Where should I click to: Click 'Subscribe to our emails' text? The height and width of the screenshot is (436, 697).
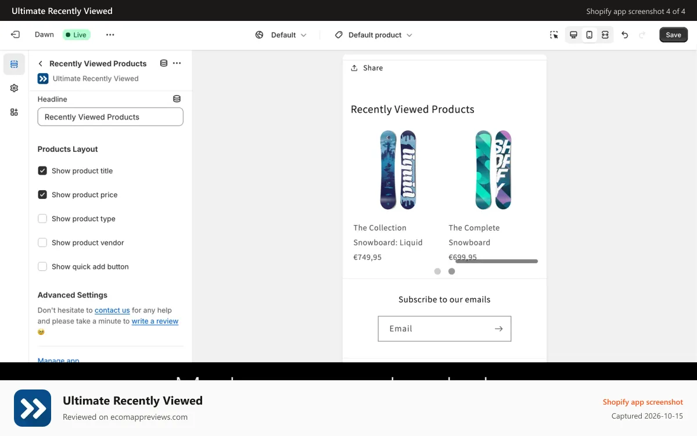[x=444, y=299]
